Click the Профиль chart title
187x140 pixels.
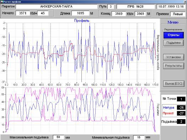[x=82, y=21]
